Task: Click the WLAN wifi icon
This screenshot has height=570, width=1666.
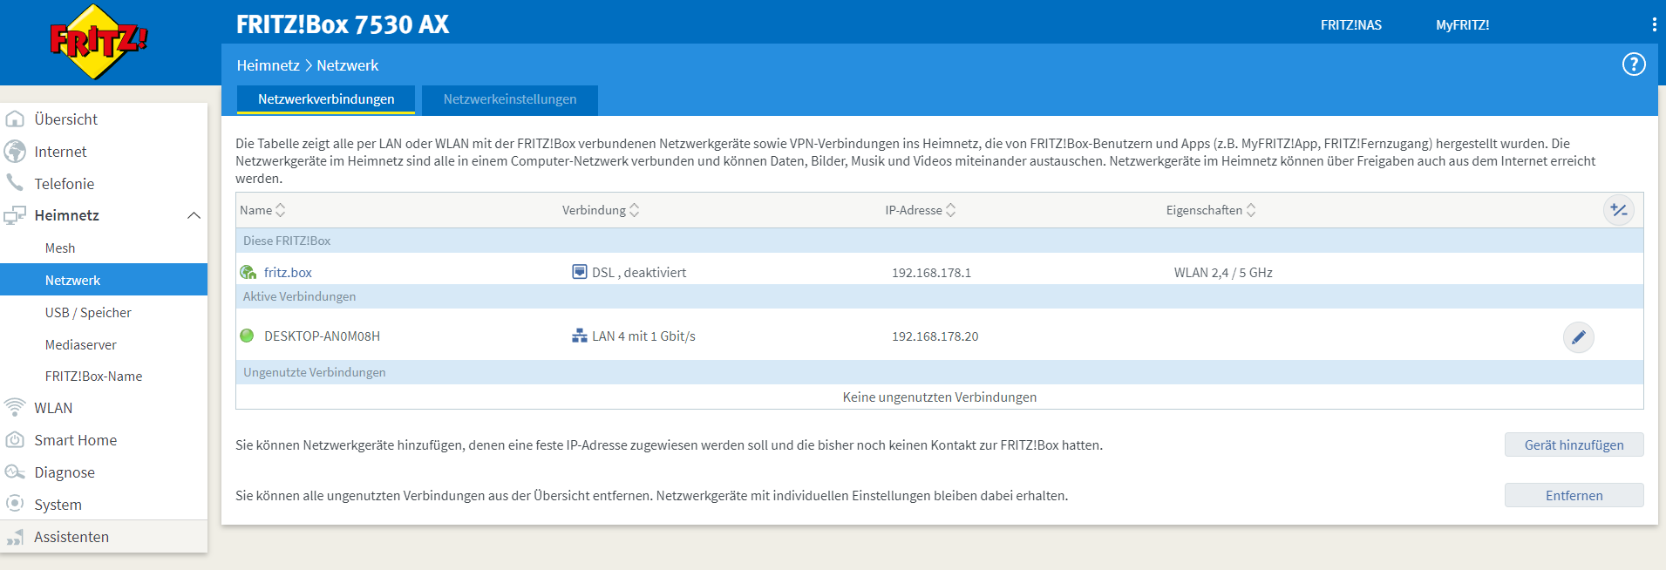Action: [15, 407]
